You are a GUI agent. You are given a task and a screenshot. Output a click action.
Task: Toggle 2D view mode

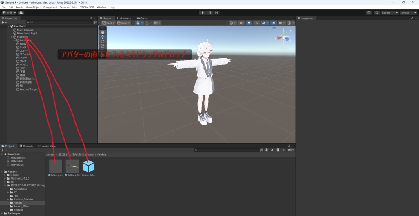241,23
